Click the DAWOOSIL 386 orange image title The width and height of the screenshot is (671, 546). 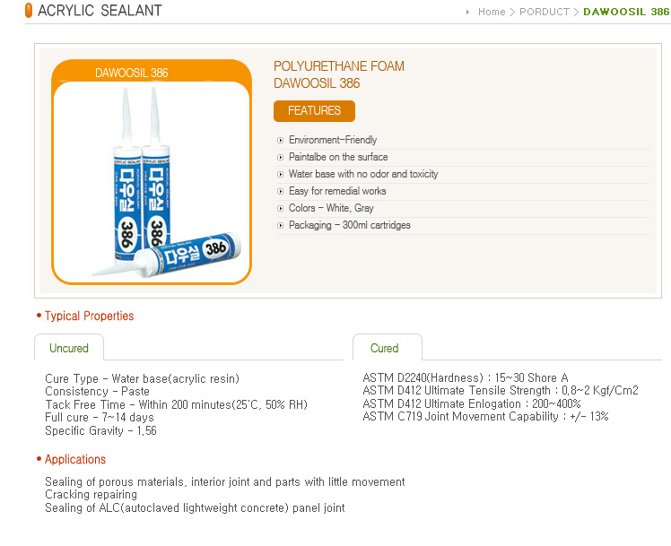pyautogui.click(x=131, y=73)
